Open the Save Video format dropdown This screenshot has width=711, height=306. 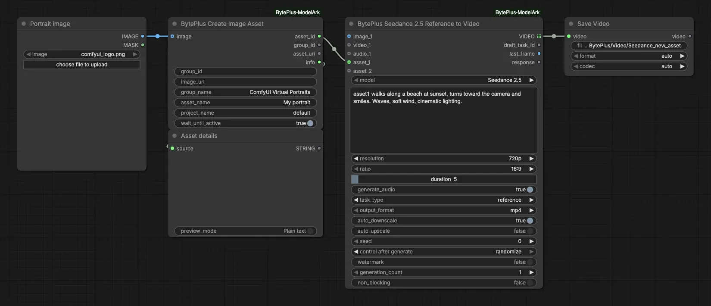629,56
